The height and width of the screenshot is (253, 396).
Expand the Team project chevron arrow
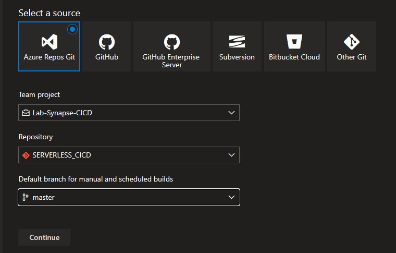click(x=231, y=113)
